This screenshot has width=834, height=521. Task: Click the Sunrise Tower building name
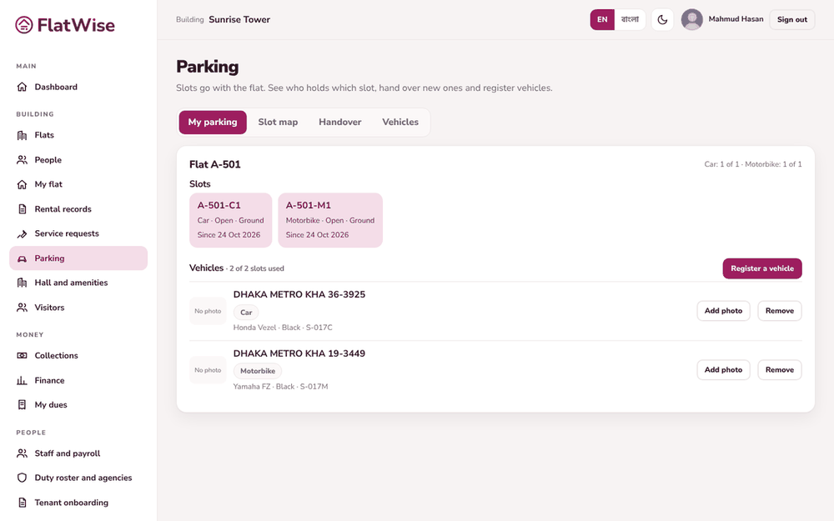tap(239, 20)
